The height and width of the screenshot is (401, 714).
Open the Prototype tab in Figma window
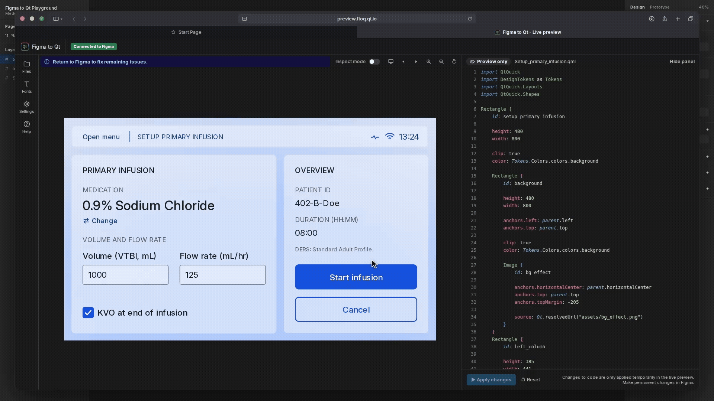[659, 7]
